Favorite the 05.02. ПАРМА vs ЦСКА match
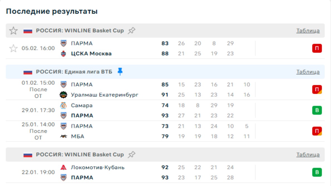Image resolution: width=331 pixels, height=186 pixels. pos(13,48)
